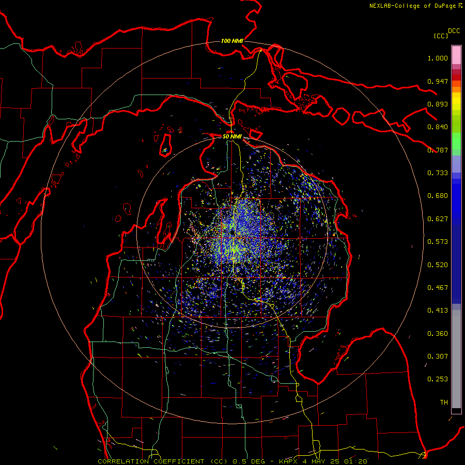The image size is (465, 465).
Task: Select the 0.733 scale value
Action: pos(438,173)
